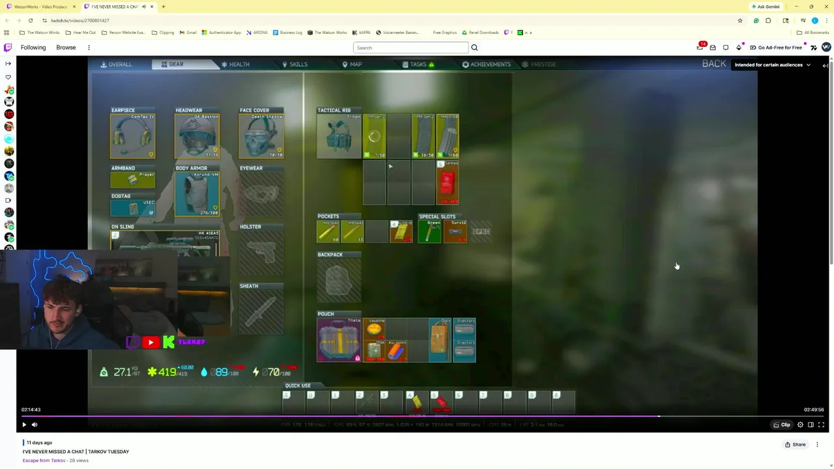Screen dimensions: 834x469
Task: Expand Intended for certain audiences notice
Action: (x=773, y=65)
